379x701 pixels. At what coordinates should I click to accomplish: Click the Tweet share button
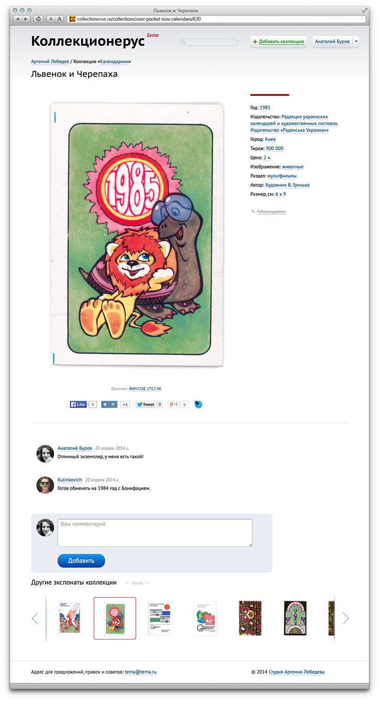pos(145,404)
